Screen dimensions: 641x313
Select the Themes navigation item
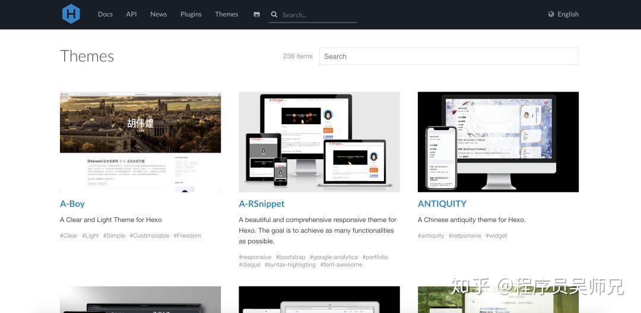227,14
